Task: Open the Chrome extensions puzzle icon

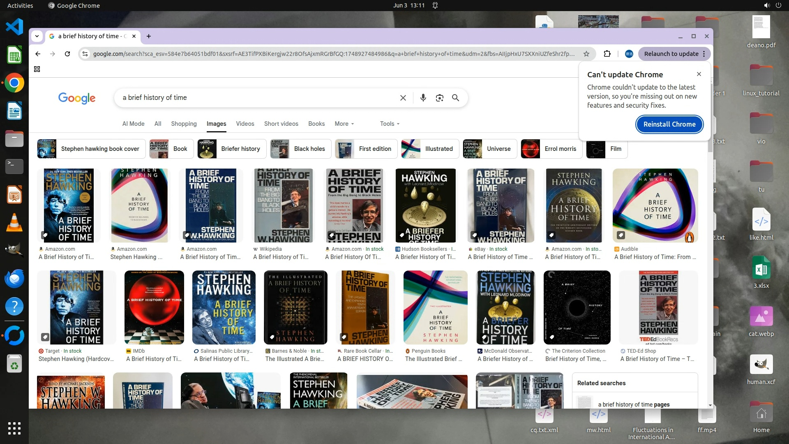Action: tap(607, 54)
